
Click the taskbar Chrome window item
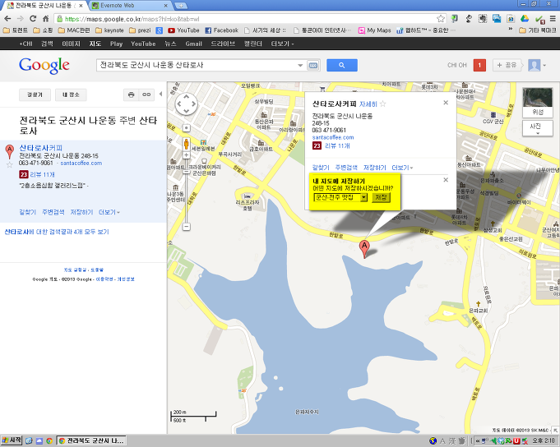92,440
